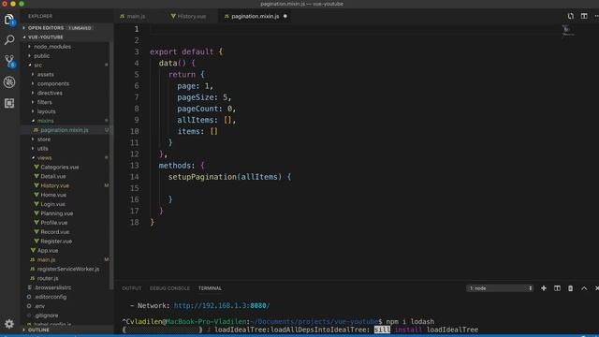Open the Search view in activity bar
This screenshot has width=599, height=337.
[9, 39]
